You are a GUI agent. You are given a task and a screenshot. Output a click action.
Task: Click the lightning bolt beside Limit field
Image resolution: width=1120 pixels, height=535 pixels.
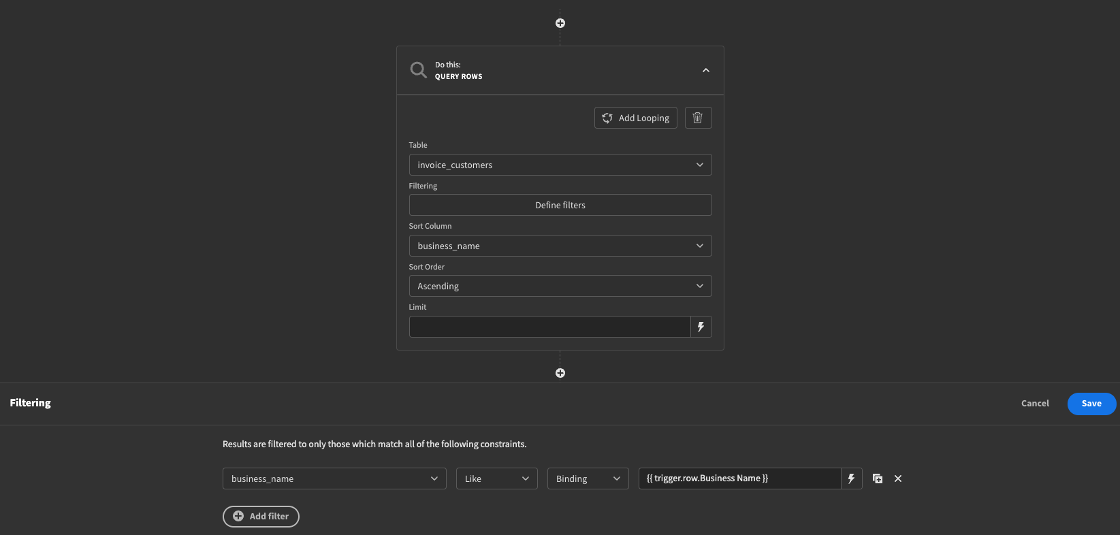pos(701,327)
